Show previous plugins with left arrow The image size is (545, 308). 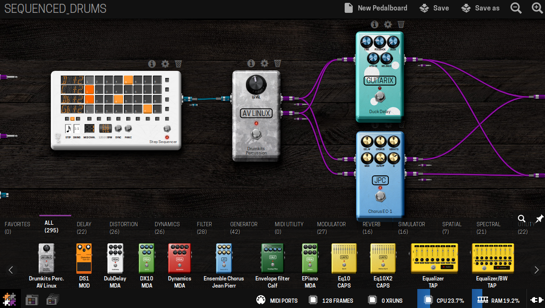point(11,269)
